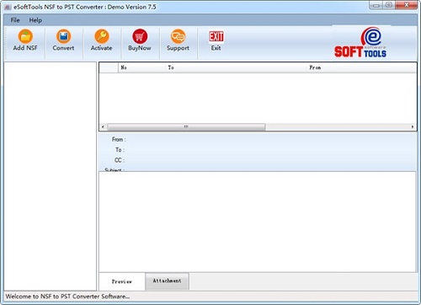Click the Activate key icon

click(102, 36)
